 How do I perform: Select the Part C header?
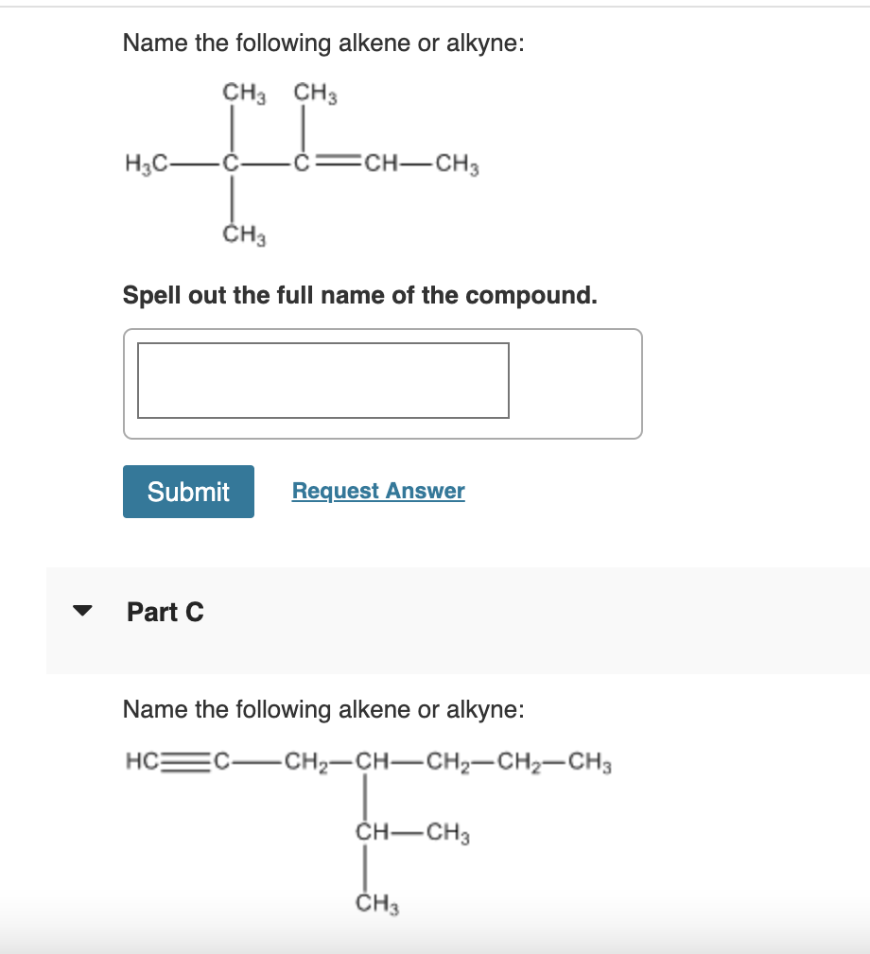pos(165,612)
